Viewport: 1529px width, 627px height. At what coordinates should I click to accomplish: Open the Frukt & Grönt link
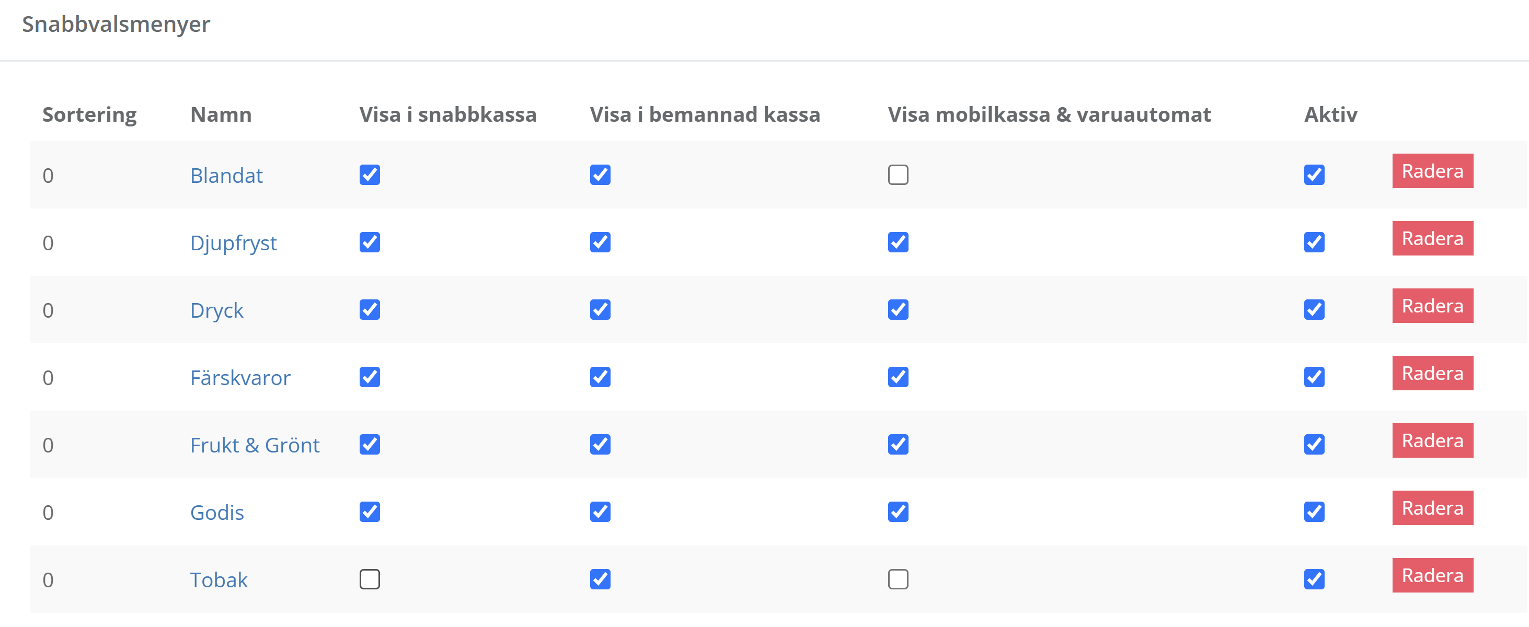coord(255,445)
